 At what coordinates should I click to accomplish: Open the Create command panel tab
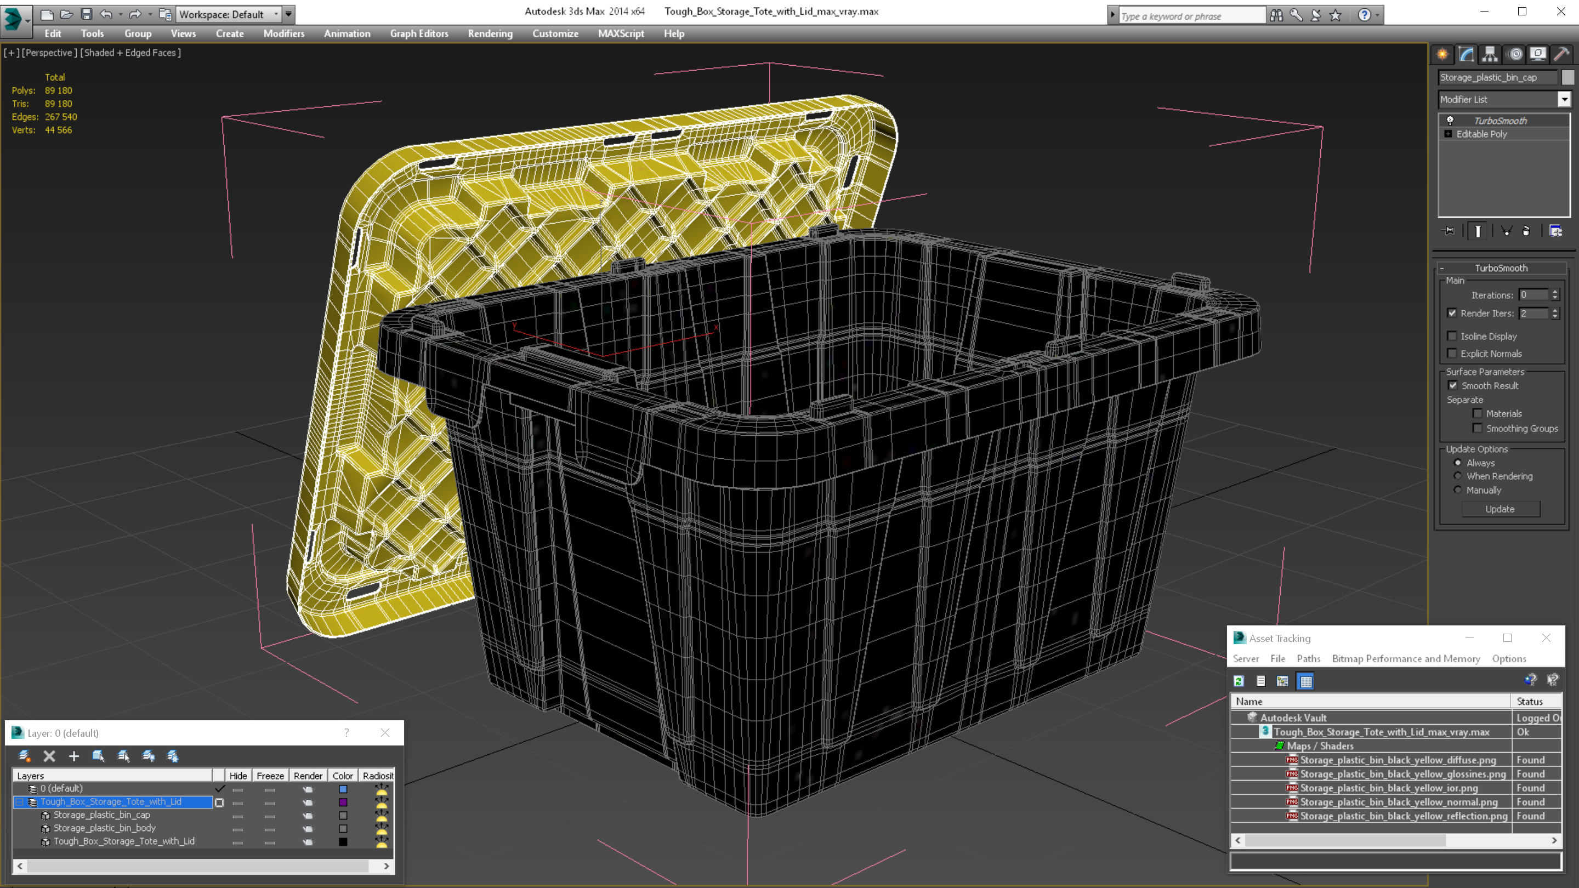pos(1442,55)
